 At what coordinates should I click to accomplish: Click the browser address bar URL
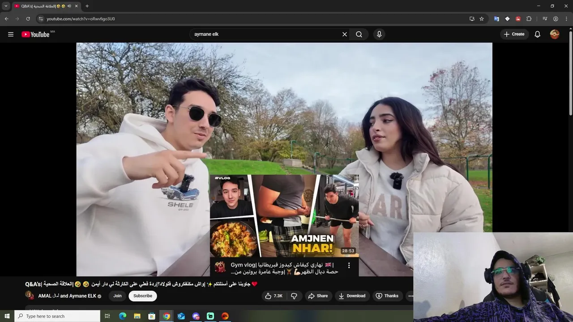click(x=81, y=19)
